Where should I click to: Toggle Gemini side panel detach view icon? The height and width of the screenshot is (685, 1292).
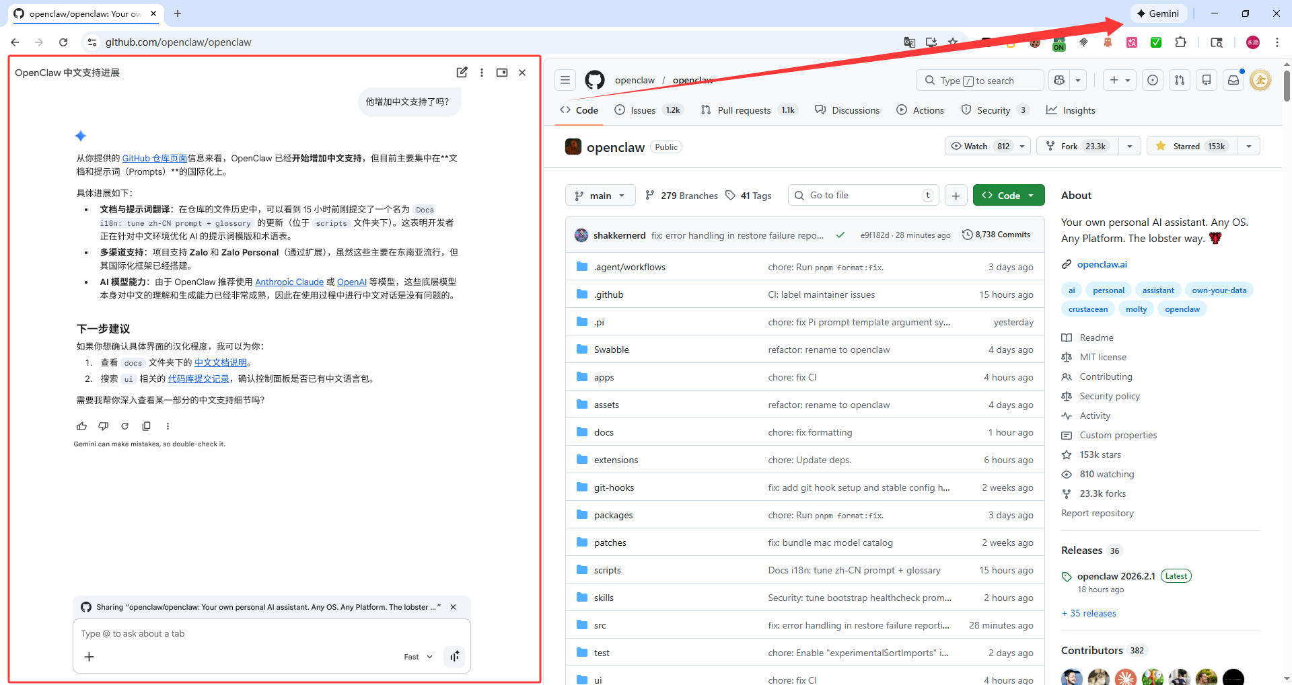(502, 72)
